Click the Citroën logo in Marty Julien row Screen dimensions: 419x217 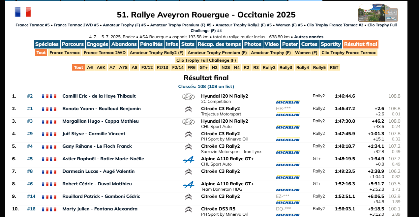[188, 209]
